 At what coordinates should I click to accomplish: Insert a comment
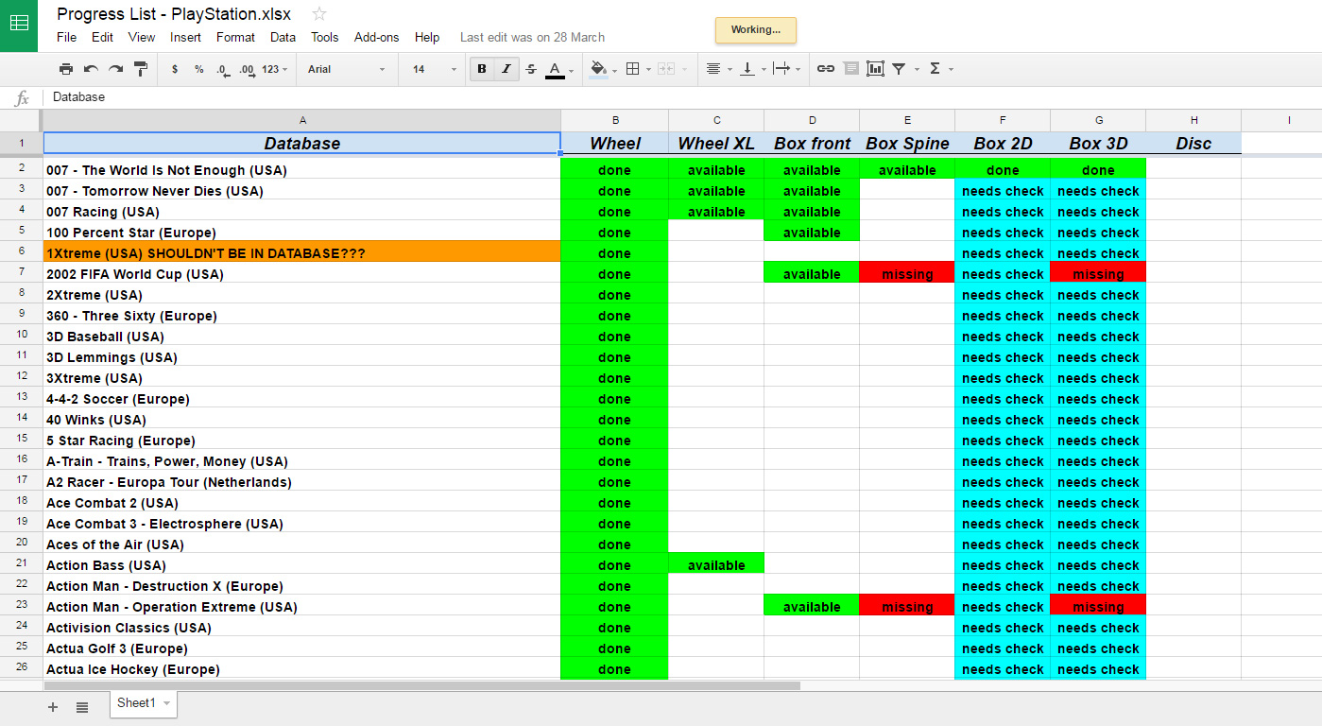pyautogui.click(x=850, y=69)
